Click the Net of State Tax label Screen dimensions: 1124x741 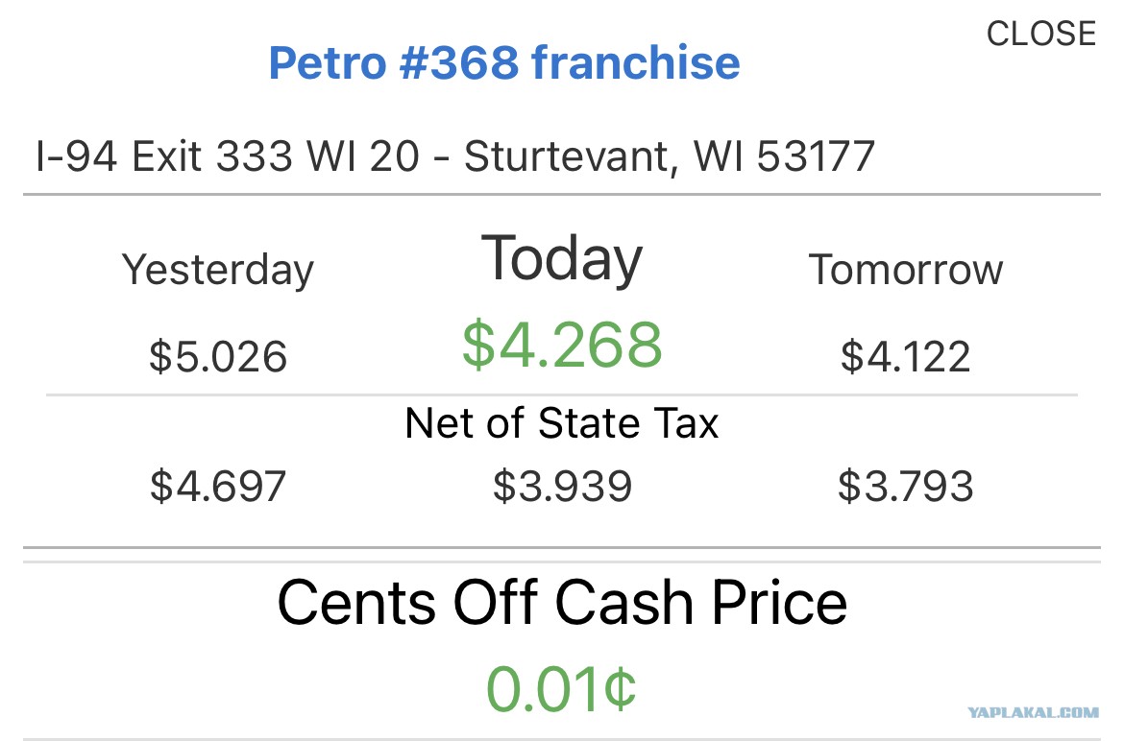561,422
